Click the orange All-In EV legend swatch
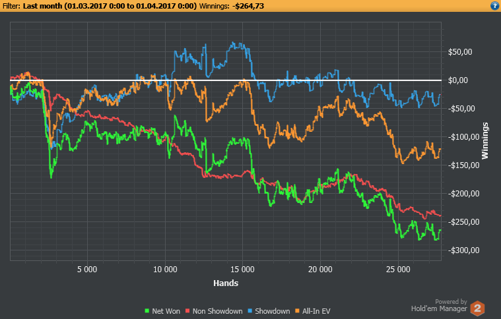Viewport: 501px width, 319px height. [298, 311]
